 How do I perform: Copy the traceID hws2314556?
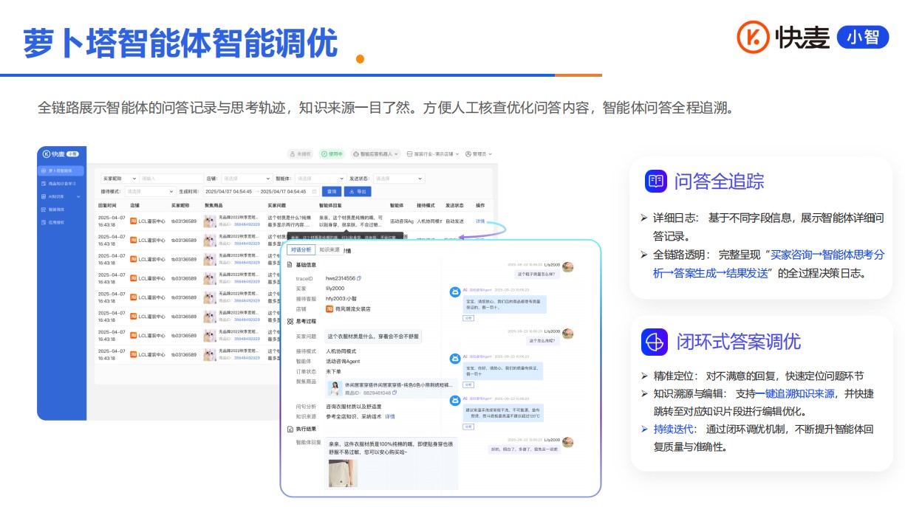tap(359, 278)
